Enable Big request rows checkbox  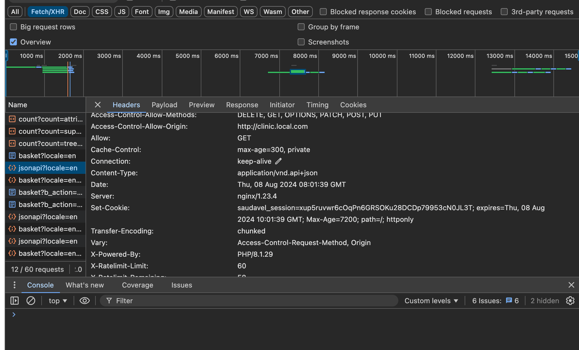click(x=13, y=27)
